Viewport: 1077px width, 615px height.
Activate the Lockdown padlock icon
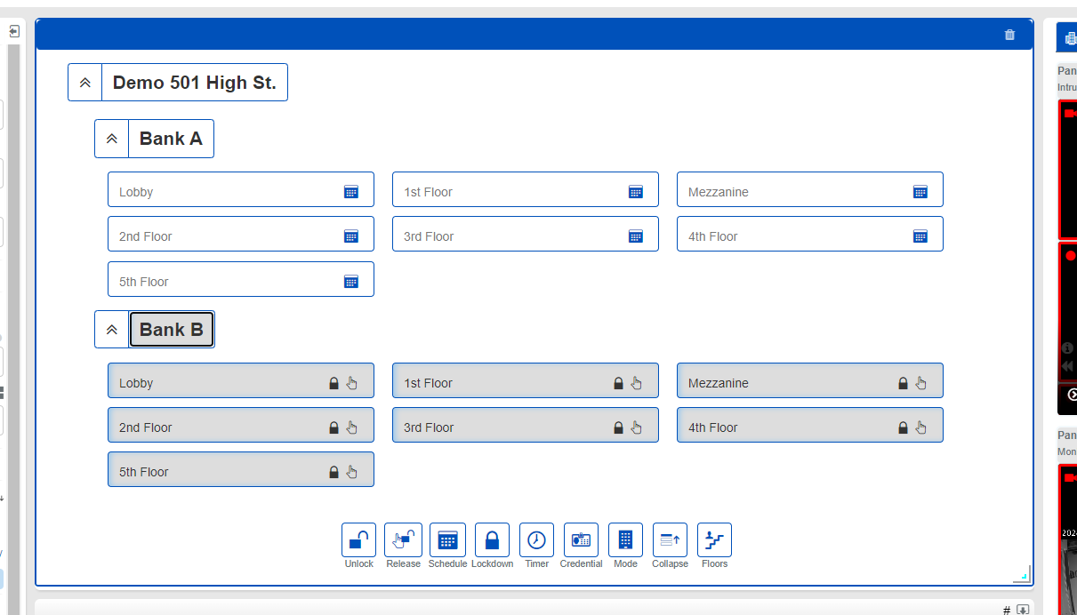492,539
